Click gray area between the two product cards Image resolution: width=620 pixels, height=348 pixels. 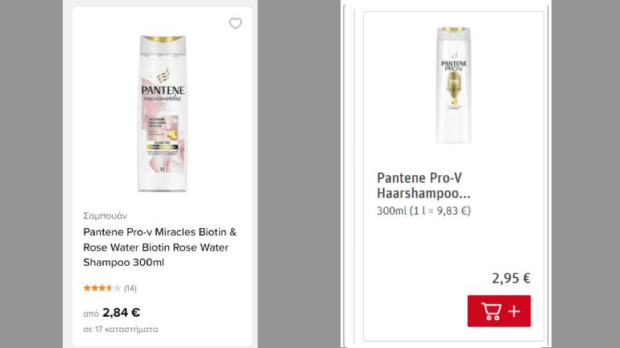coord(299,174)
